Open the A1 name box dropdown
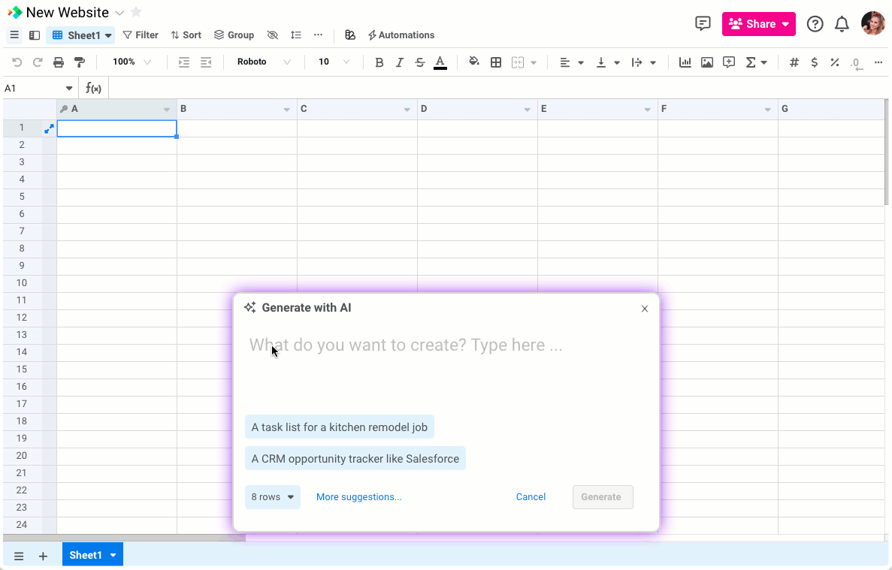The height and width of the screenshot is (570, 892). click(x=69, y=88)
